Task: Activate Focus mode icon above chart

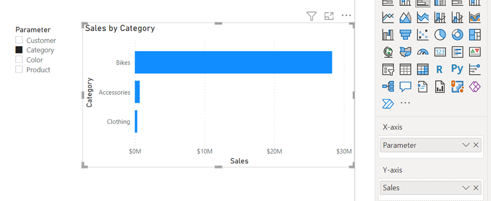Action: pos(329,16)
